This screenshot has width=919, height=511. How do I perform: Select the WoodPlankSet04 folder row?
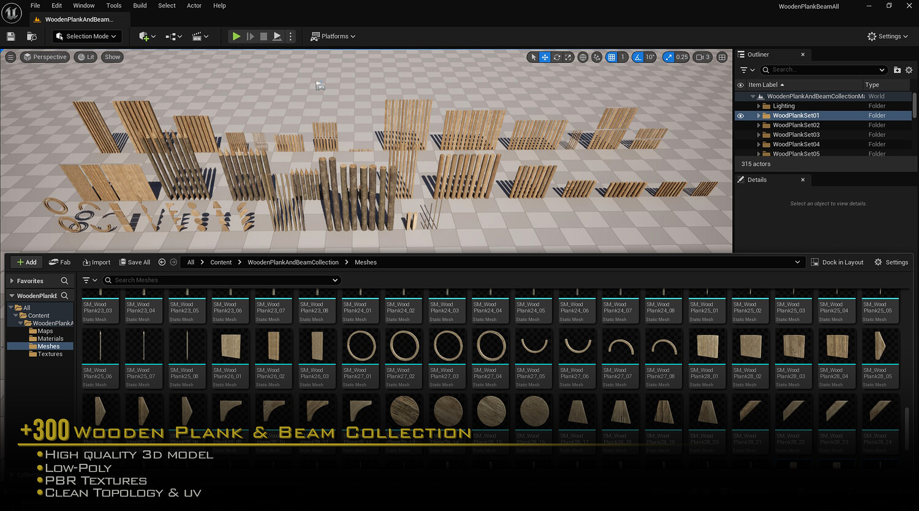coord(823,145)
